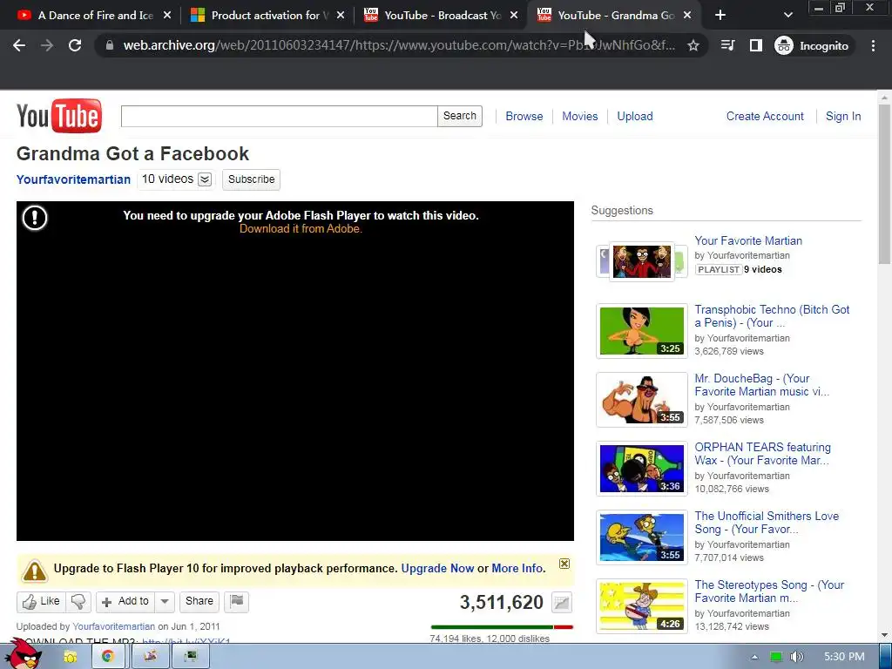The image size is (892, 669).
Task: Open the Movies menu link
Action: point(579,116)
